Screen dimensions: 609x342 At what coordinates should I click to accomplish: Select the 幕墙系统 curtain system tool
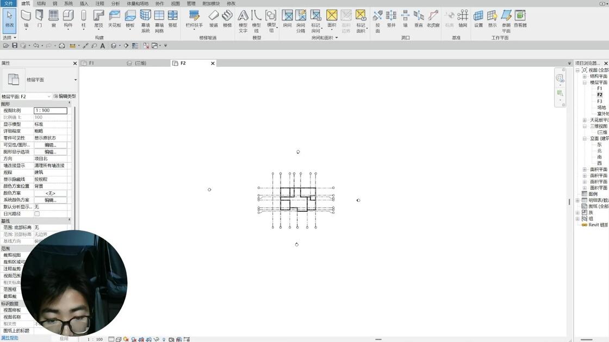[145, 21]
